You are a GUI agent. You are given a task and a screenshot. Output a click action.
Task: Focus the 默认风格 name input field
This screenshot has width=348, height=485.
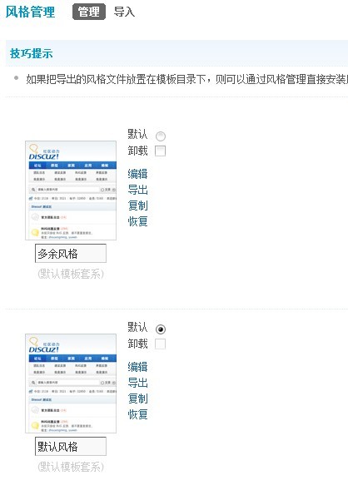pos(71,447)
